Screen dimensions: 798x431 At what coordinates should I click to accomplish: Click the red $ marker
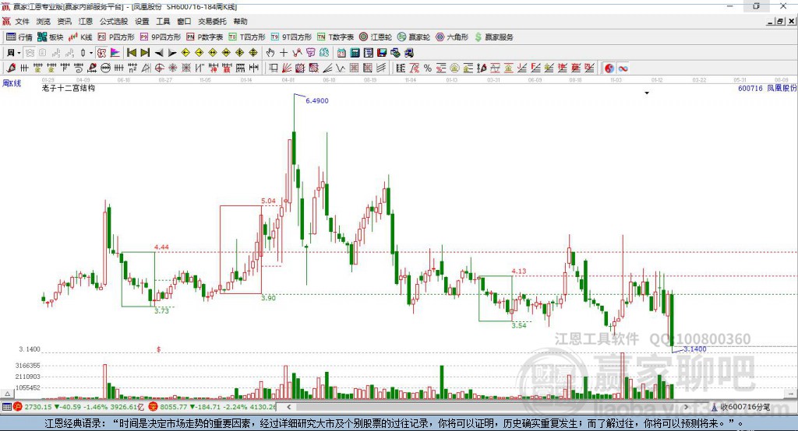click(x=159, y=349)
